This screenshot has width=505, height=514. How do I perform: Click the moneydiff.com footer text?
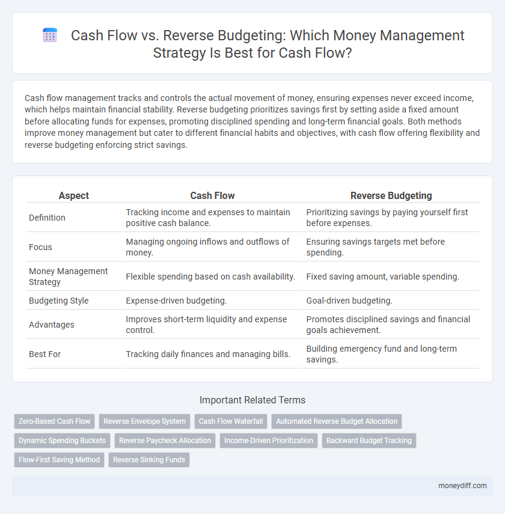point(462,486)
